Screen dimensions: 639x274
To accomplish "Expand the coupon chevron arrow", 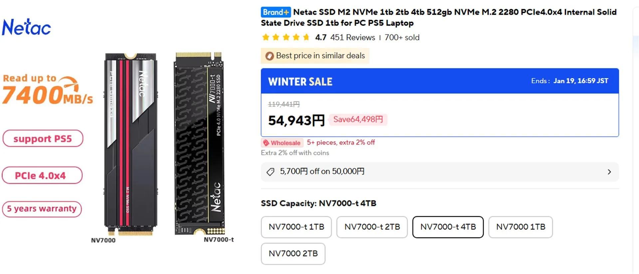I will [609, 172].
